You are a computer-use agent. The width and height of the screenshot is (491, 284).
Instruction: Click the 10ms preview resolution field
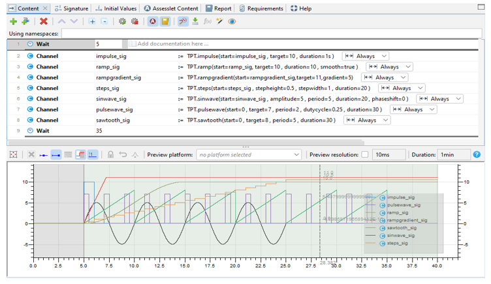click(x=388, y=154)
